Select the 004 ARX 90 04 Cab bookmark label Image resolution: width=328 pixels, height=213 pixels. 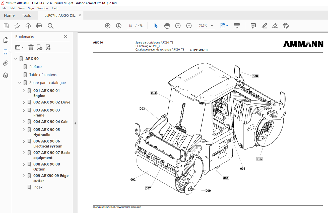(x=50, y=122)
